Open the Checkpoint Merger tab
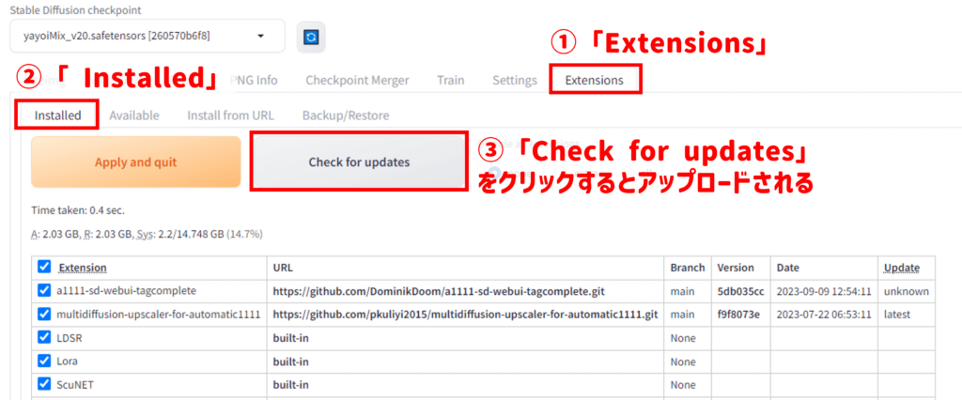This screenshot has height=400, width=962. coord(357,80)
